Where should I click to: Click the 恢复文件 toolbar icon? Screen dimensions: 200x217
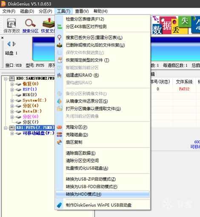click(49, 23)
